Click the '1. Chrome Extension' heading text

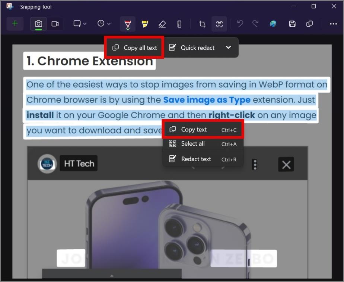[90, 61]
